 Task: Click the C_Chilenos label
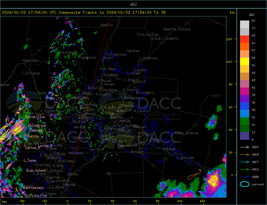pyautogui.click(x=31, y=73)
